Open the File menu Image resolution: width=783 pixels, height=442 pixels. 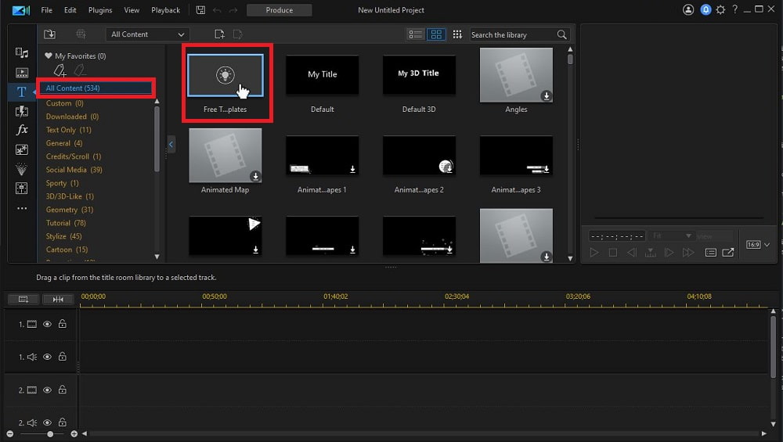click(46, 10)
